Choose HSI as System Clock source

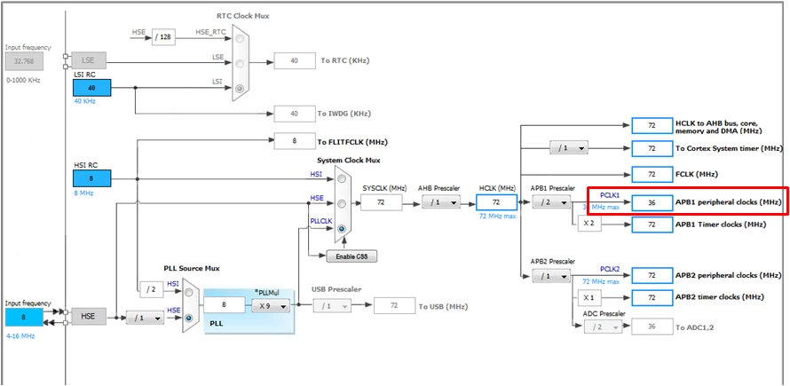(x=342, y=178)
